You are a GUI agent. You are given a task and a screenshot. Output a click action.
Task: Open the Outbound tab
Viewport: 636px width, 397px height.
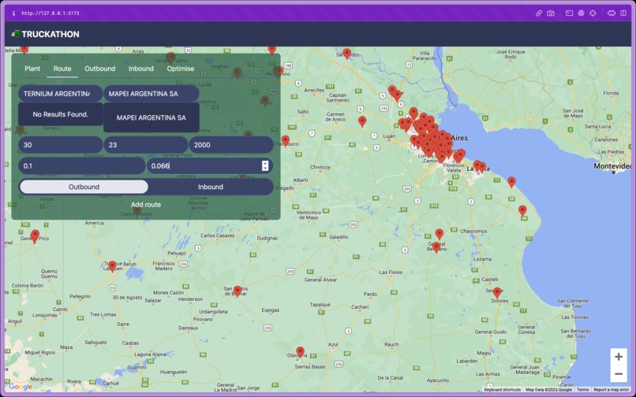tap(99, 69)
